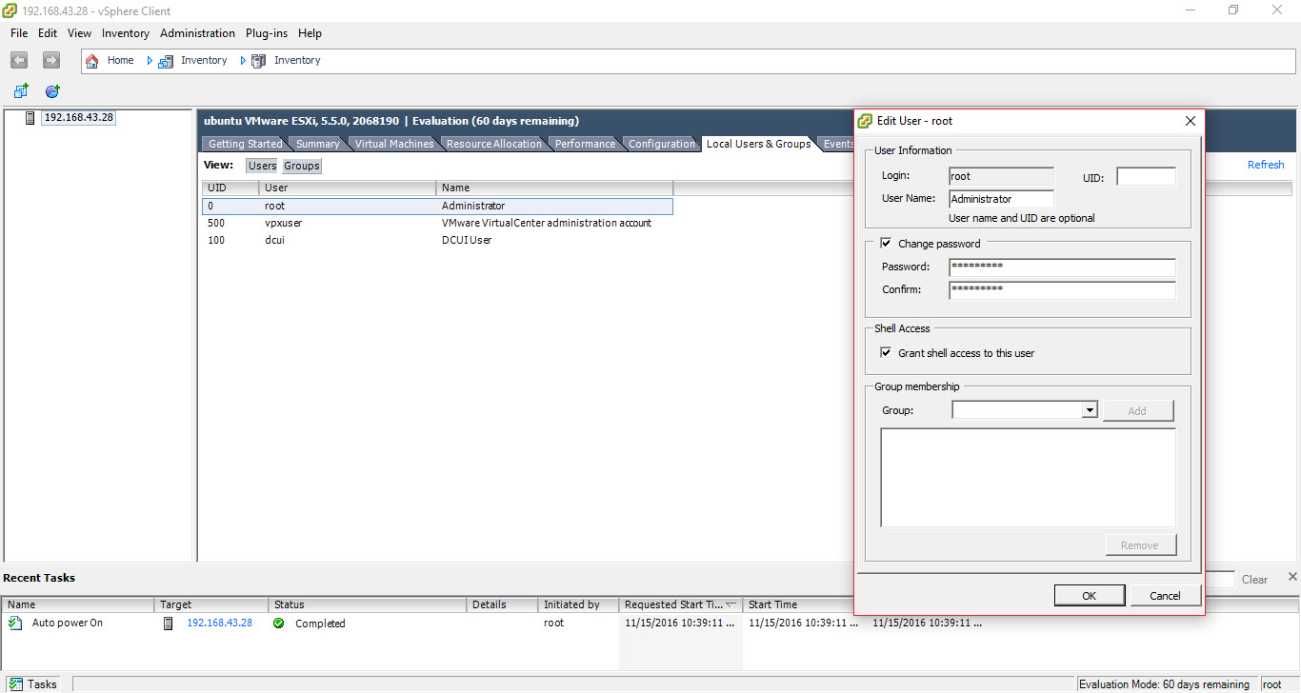This screenshot has height=693, width=1301.
Task: Click the vSphere Client title bar logo
Action: tap(10, 10)
